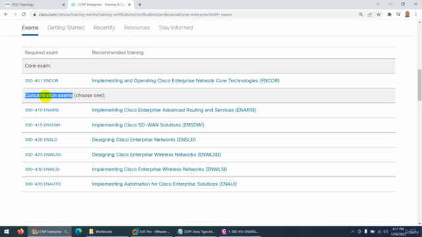Screen dimensions: 422x237
Task: Open Implementing Cisco SD-WAN Solutions link
Action: pyautogui.click(x=148, y=125)
